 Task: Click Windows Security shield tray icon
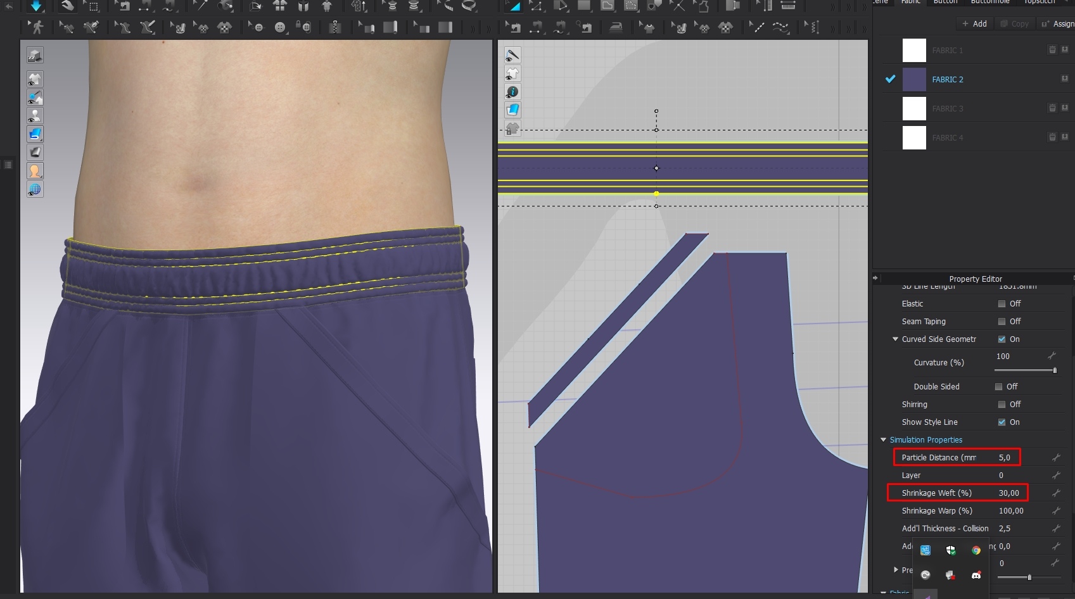951,550
